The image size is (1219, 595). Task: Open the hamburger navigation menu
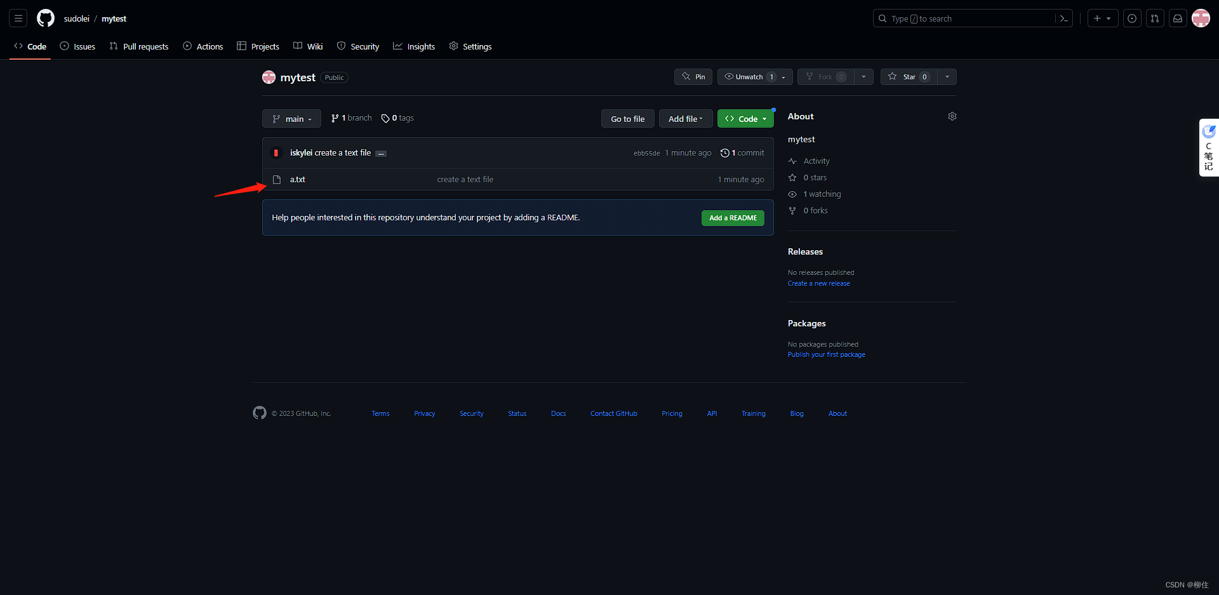[x=18, y=18]
